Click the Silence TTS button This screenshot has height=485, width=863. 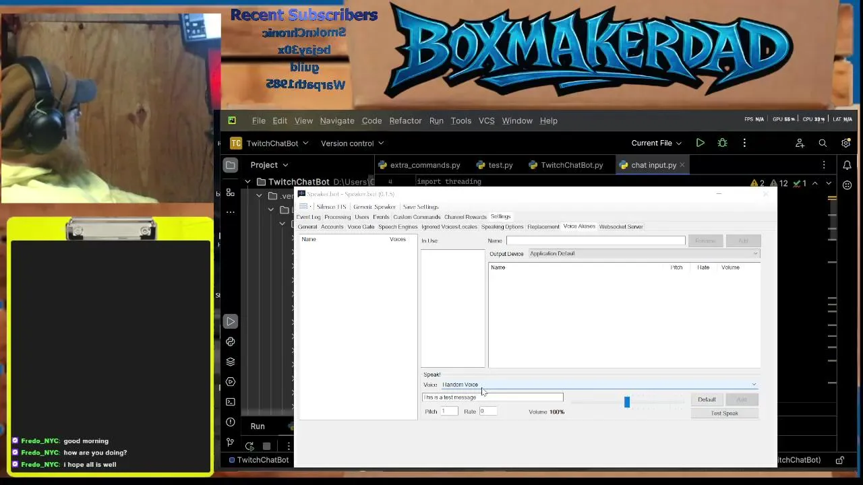(x=331, y=207)
